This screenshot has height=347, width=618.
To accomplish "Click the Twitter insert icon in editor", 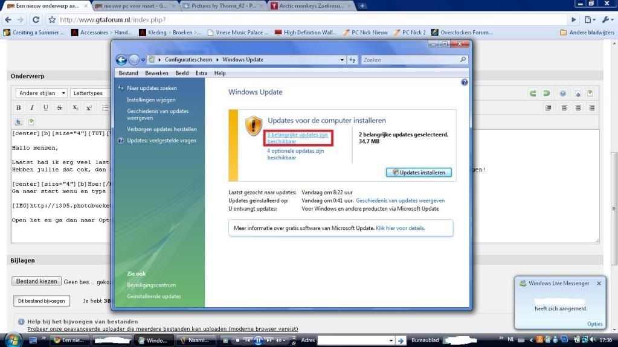I will [x=19, y=122].
